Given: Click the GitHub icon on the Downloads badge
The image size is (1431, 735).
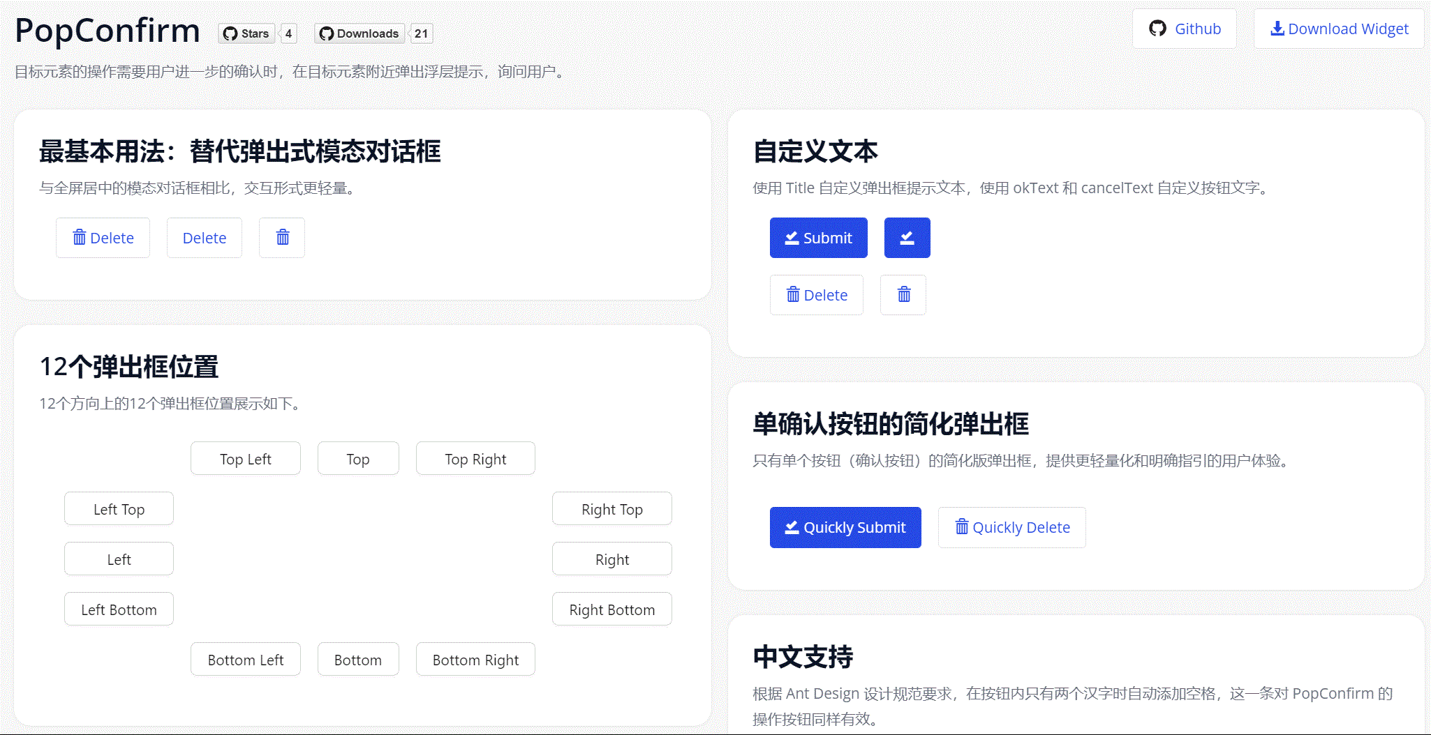Looking at the screenshot, I should coord(327,33).
